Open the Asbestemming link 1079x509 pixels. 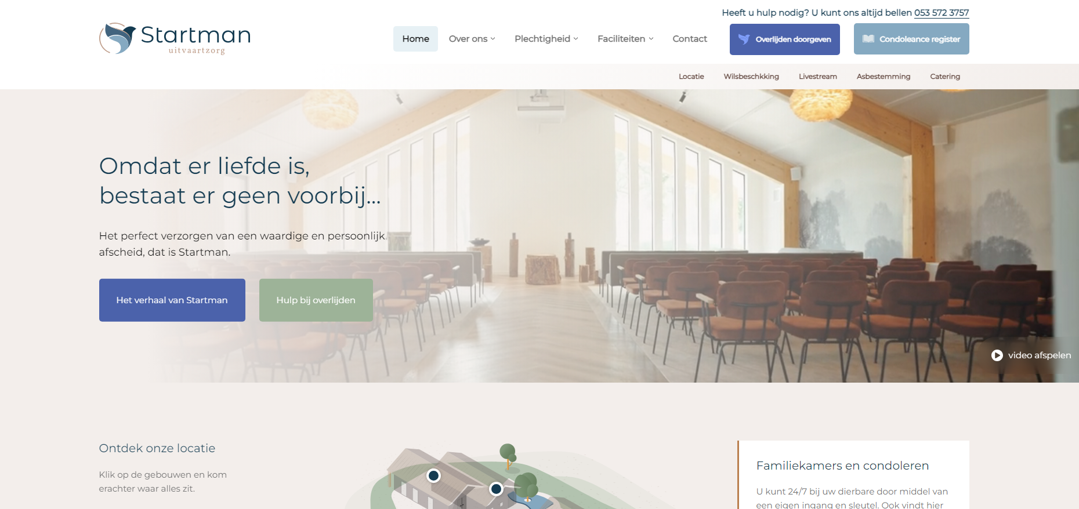pos(884,77)
